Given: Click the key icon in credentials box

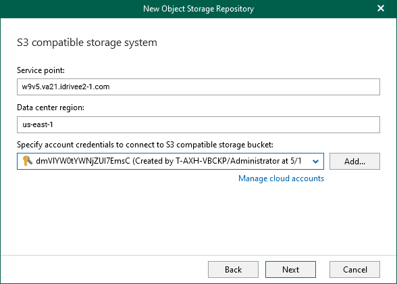Looking at the screenshot, I should pyautogui.click(x=27, y=161).
